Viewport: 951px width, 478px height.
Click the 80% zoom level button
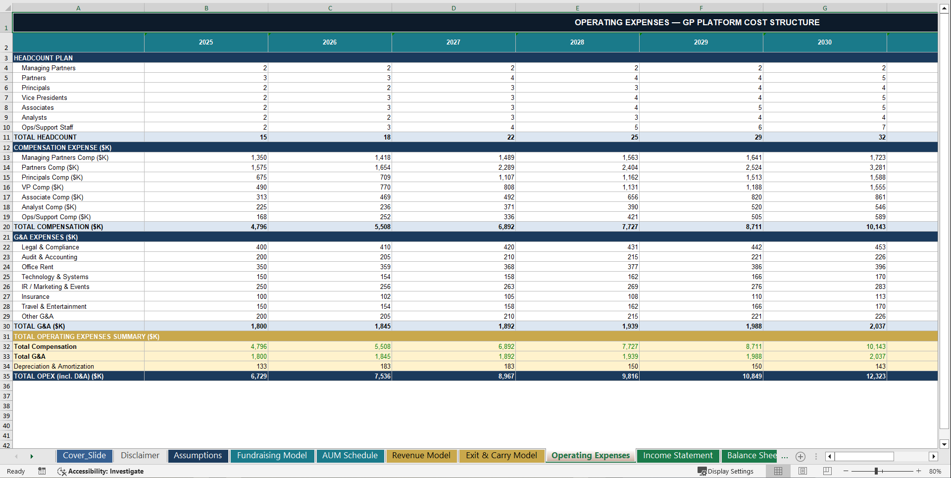pyautogui.click(x=936, y=471)
